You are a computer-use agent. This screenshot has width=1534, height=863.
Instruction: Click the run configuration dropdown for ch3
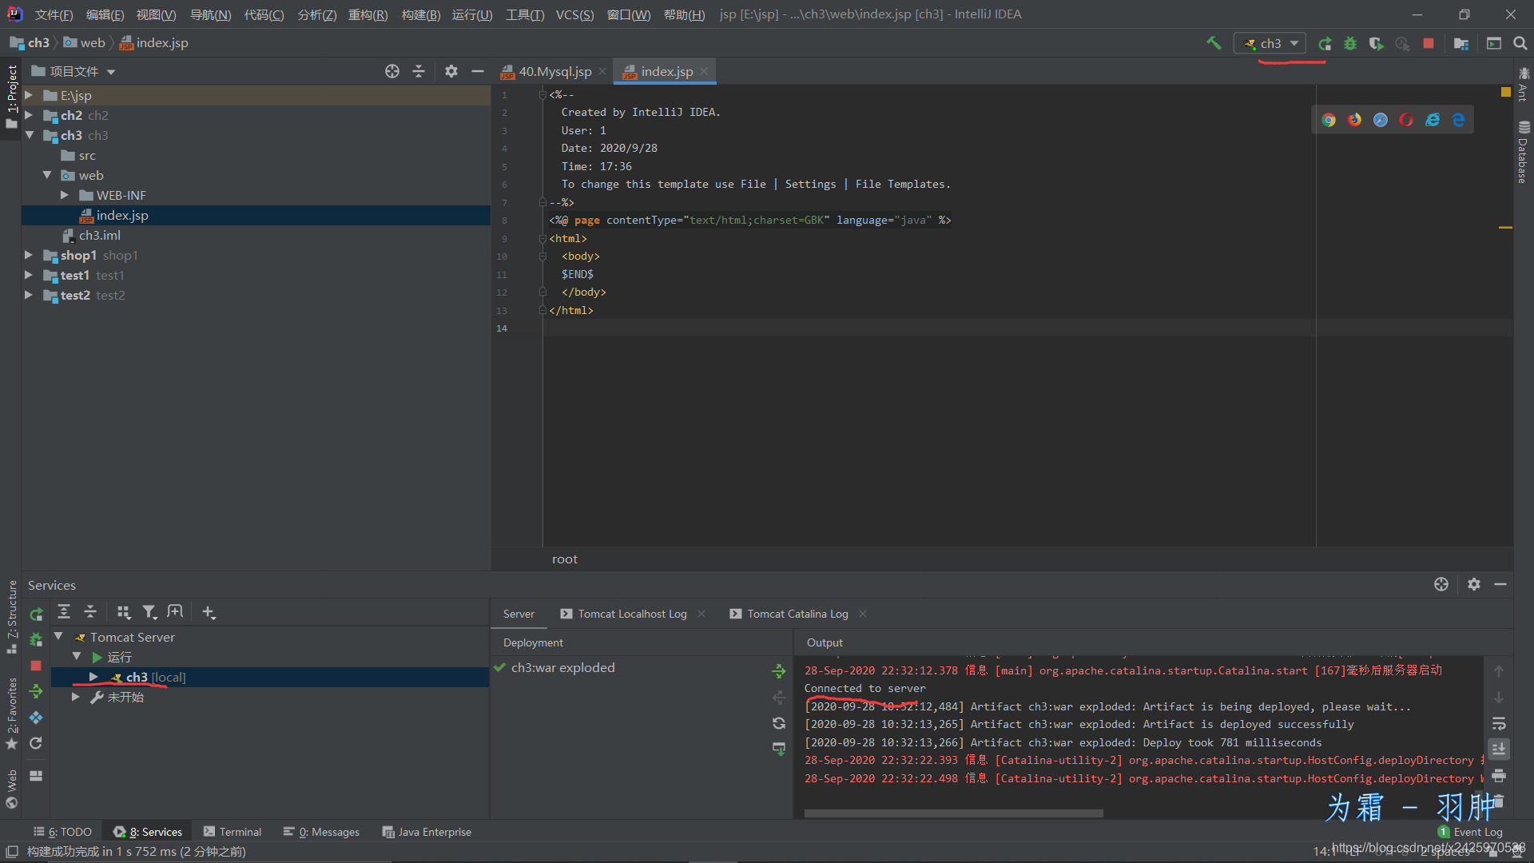(x=1270, y=43)
